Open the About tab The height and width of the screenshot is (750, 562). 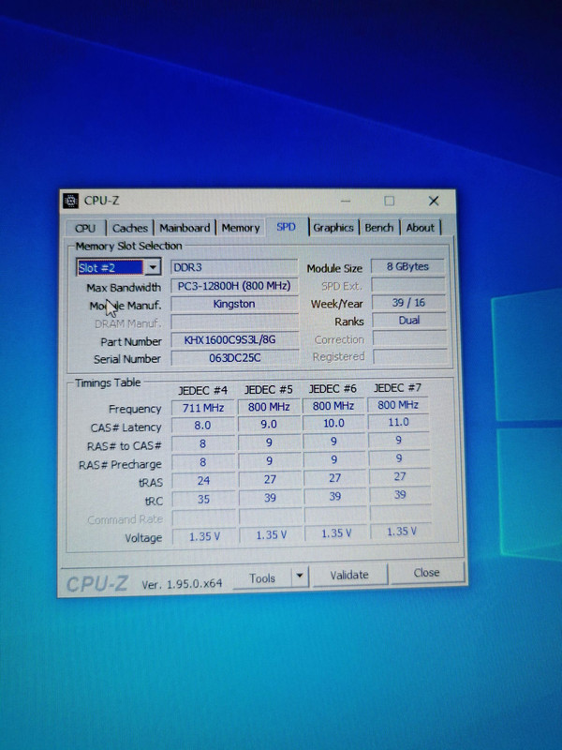click(x=420, y=228)
